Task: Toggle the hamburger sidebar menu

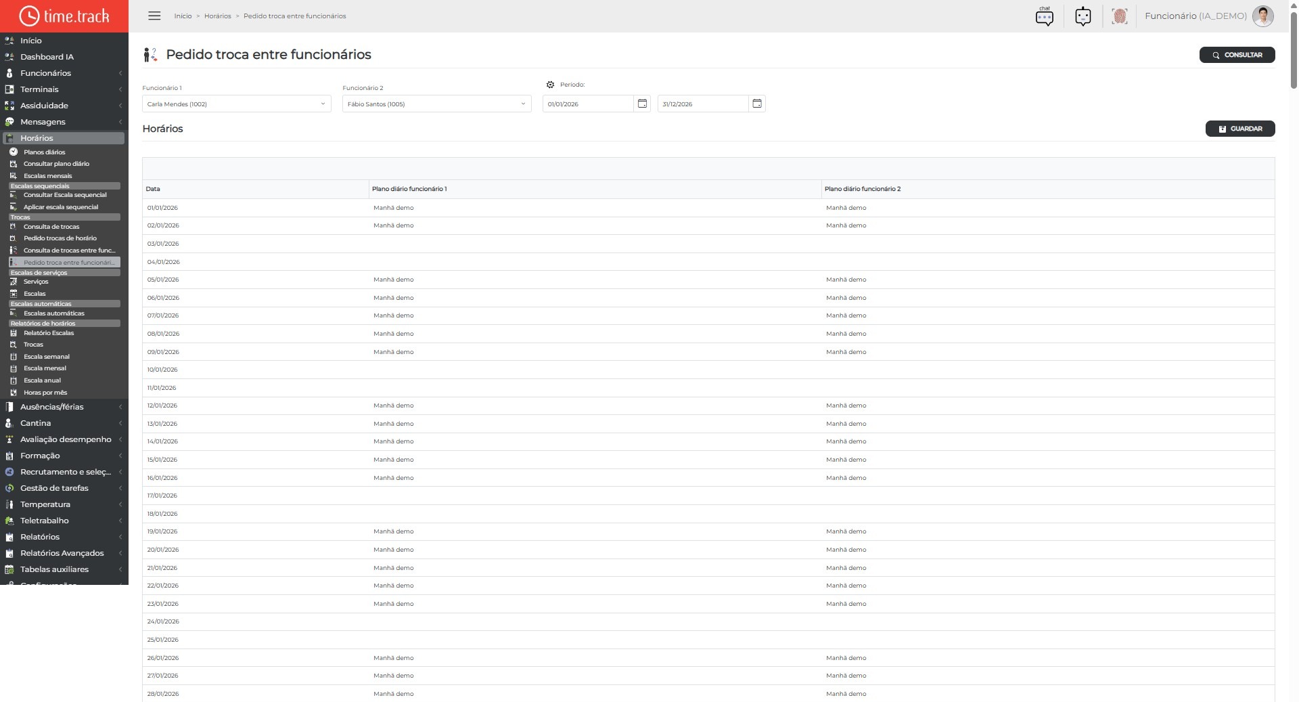Action: pos(154,16)
